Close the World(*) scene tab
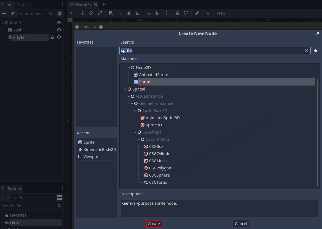322x229 pixels. click(x=96, y=4)
